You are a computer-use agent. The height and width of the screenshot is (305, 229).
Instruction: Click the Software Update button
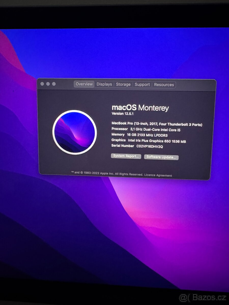pos(161,157)
